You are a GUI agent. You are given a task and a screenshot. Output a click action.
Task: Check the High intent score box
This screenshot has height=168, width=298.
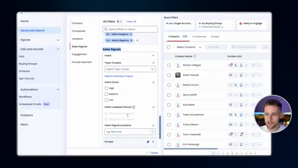(x=107, y=88)
